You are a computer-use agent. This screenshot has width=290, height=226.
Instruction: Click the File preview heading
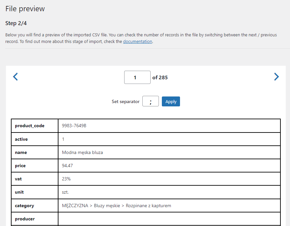[25, 9]
